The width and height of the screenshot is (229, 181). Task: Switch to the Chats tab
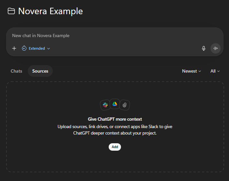[16, 71]
